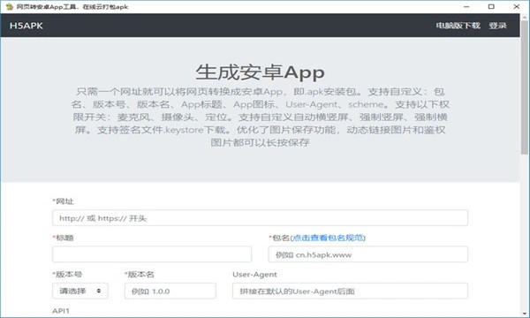Screen dimensions: 530x318
Task: Click the 版本号 dropdown arrow indicator
Action: click(99, 291)
